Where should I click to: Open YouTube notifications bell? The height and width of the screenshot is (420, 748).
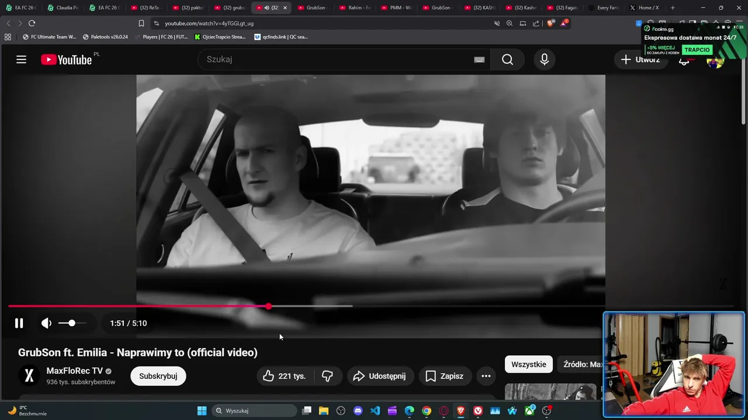pos(684,60)
